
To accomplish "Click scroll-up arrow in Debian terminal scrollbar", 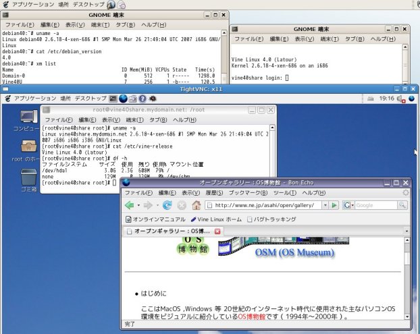I will 224,32.
